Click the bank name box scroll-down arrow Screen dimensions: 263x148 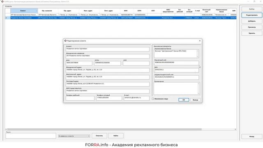tap(197, 57)
